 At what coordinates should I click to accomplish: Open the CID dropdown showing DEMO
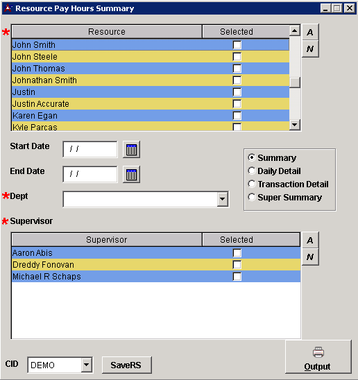tap(86, 365)
